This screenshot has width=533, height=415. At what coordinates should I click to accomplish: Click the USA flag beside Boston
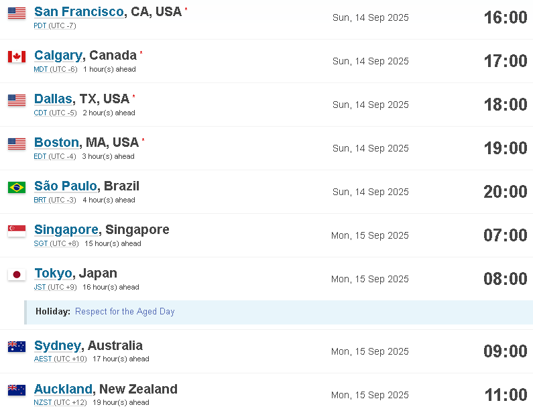pyautogui.click(x=17, y=143)
